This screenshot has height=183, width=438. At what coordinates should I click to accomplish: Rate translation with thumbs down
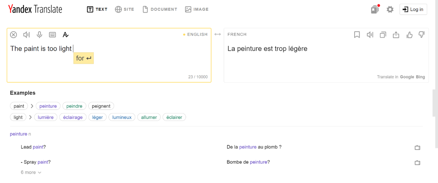pyautogui.click(x=421, y=35)
